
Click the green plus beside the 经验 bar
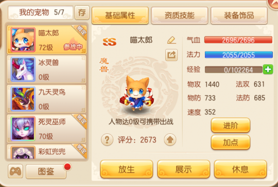pyautogui.click(x=268, y=70)
